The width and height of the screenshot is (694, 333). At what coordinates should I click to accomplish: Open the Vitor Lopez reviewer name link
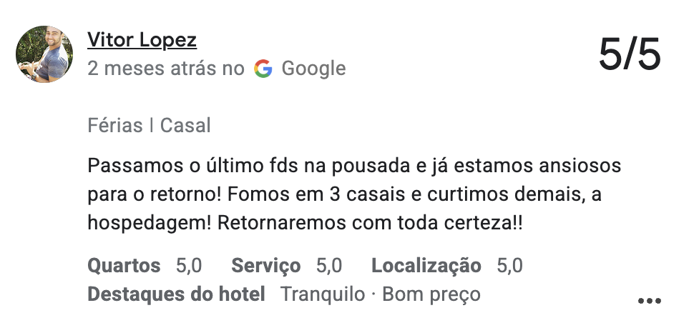(x=142, y=40)
